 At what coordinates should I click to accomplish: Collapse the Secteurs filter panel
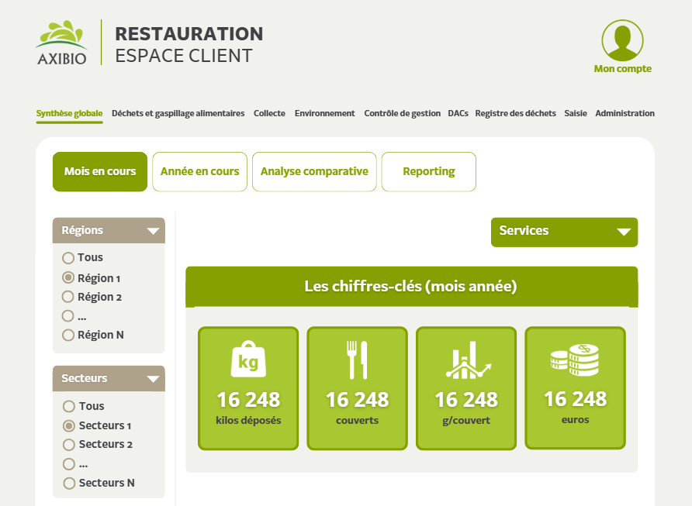tap(153, 379)
